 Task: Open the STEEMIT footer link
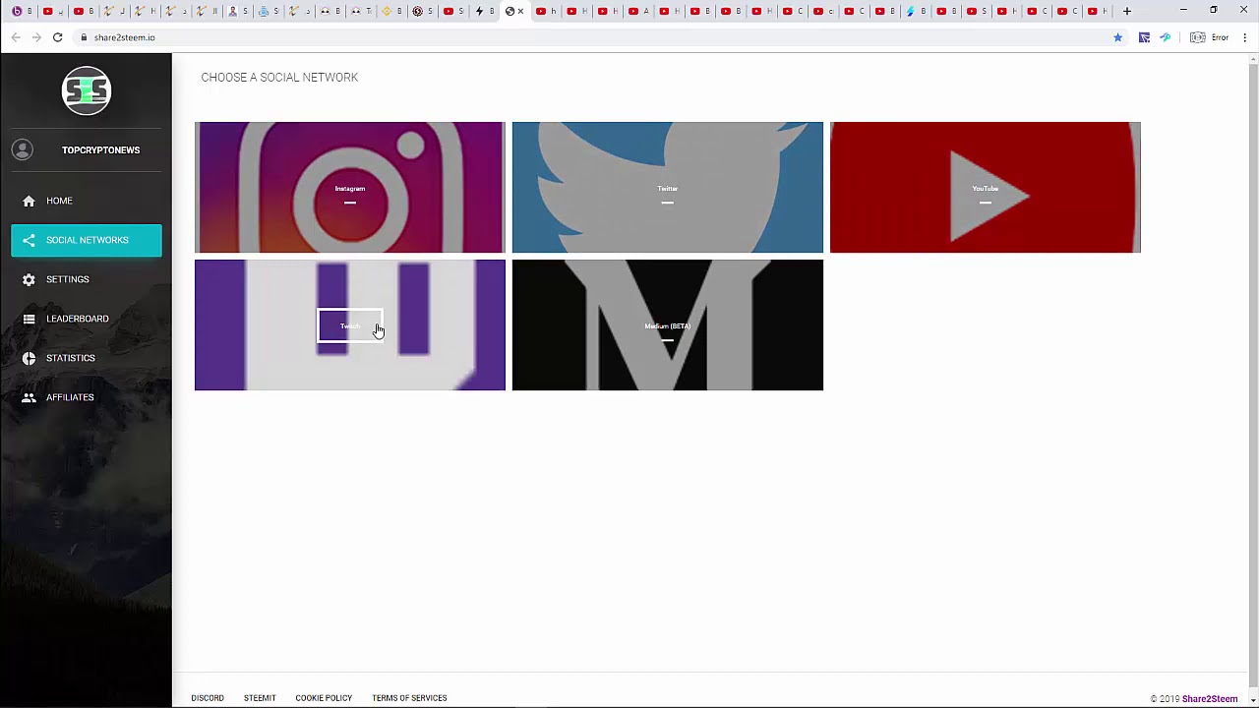click(260, 698)
